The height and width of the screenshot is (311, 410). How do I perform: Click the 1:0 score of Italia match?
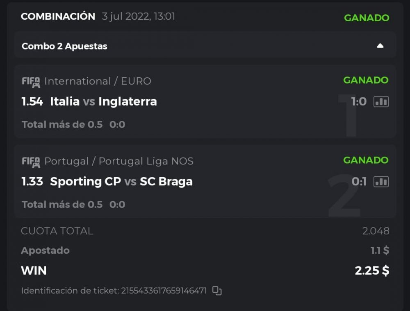click(358, 101)
